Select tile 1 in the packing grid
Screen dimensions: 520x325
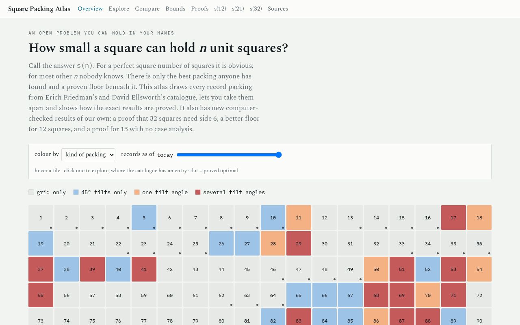pyautogui.click(x=41, y=218)
